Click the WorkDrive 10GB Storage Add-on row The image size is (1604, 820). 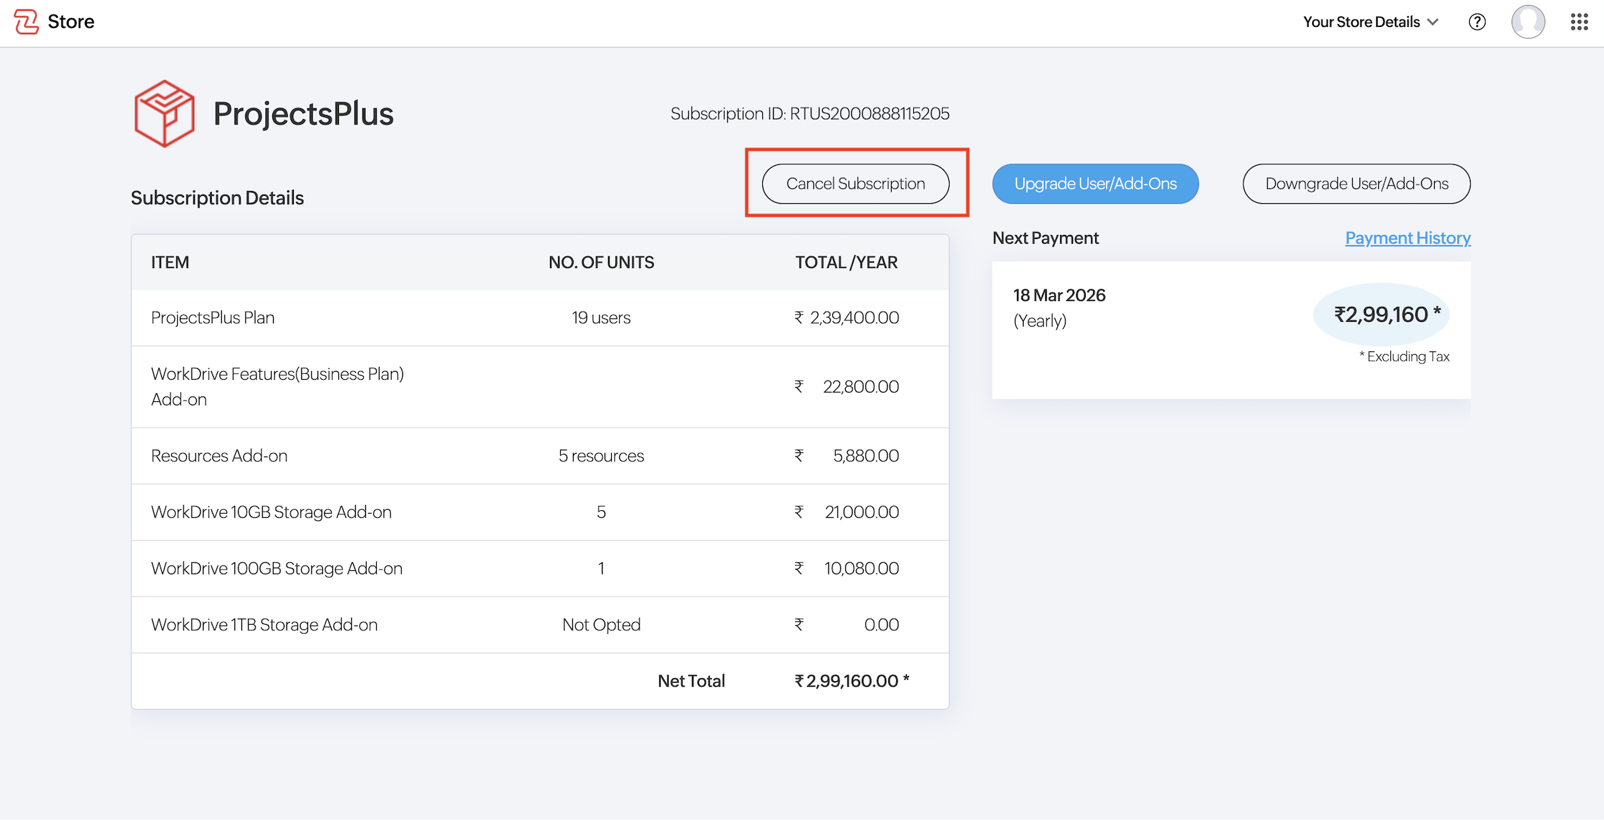coord(539,512)
